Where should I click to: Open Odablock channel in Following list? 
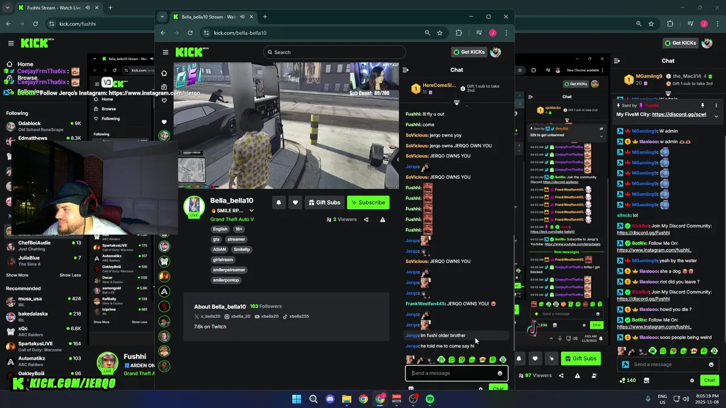[43, 126]
